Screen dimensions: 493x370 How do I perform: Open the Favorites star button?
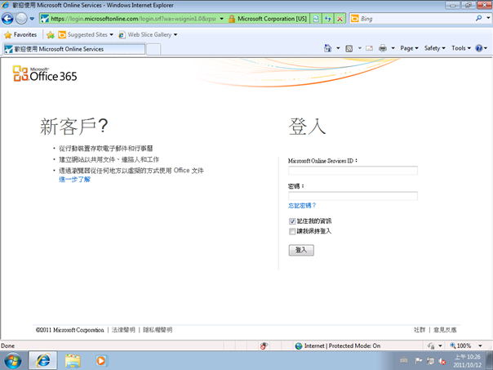click(x=21, y=34)
